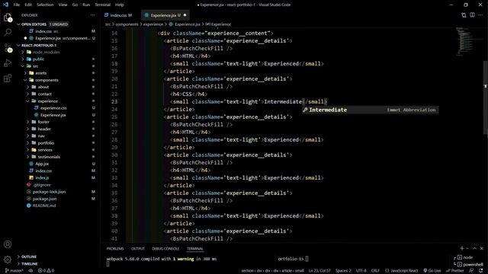The width and height of the screenshot is (488, 274).
Task: Open the Selection menu
Action: click(x=45, y=5)
